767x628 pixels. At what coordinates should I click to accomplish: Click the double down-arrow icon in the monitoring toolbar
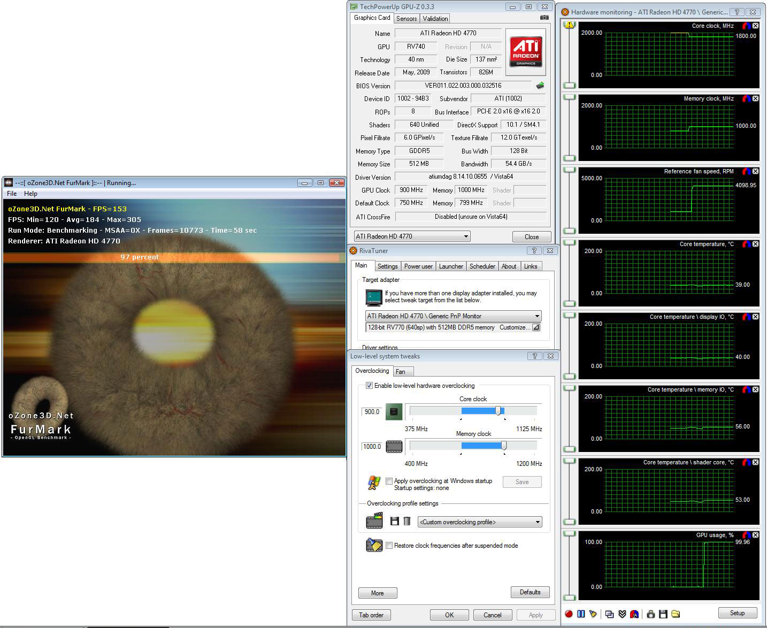click(x=622, y=614)
